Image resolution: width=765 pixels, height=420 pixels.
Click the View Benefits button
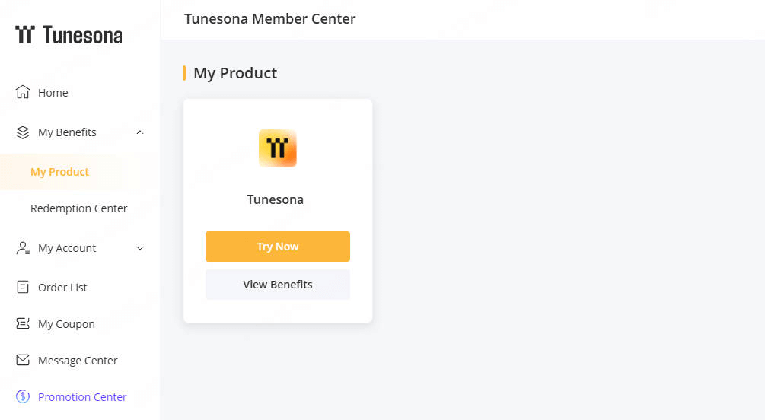(278, 285)
